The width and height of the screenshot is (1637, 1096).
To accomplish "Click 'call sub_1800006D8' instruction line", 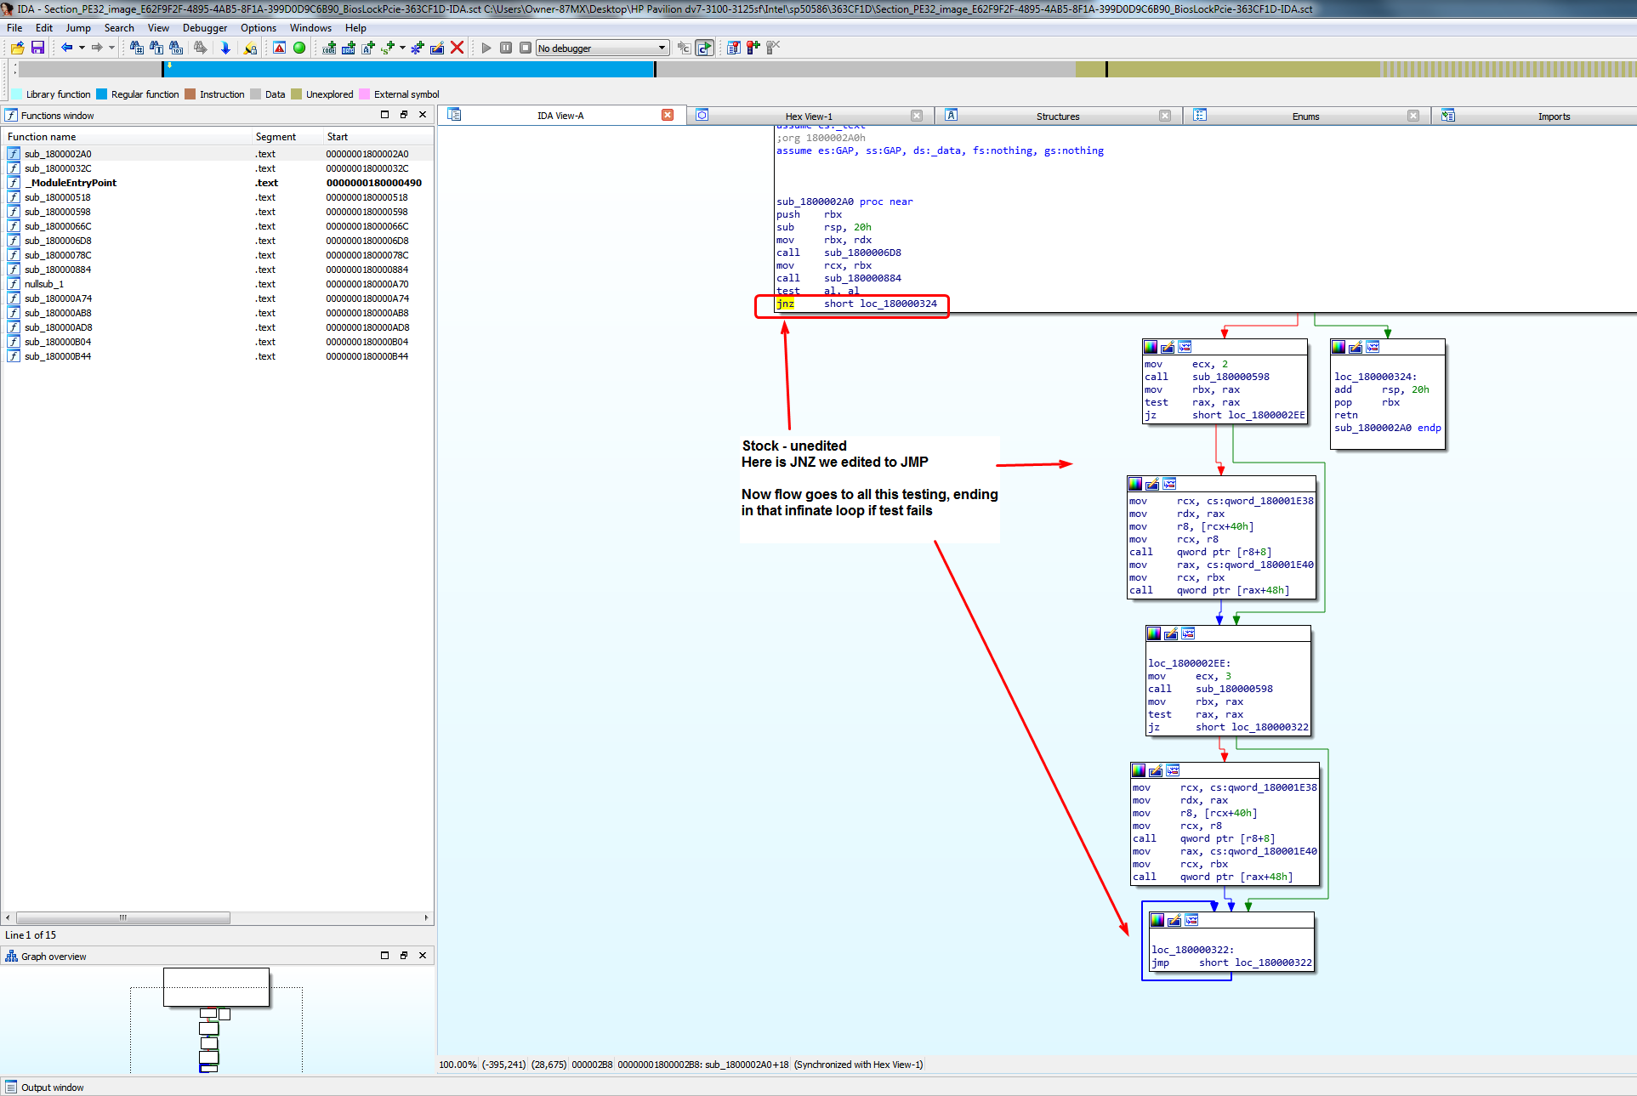I will click(838, 253).
